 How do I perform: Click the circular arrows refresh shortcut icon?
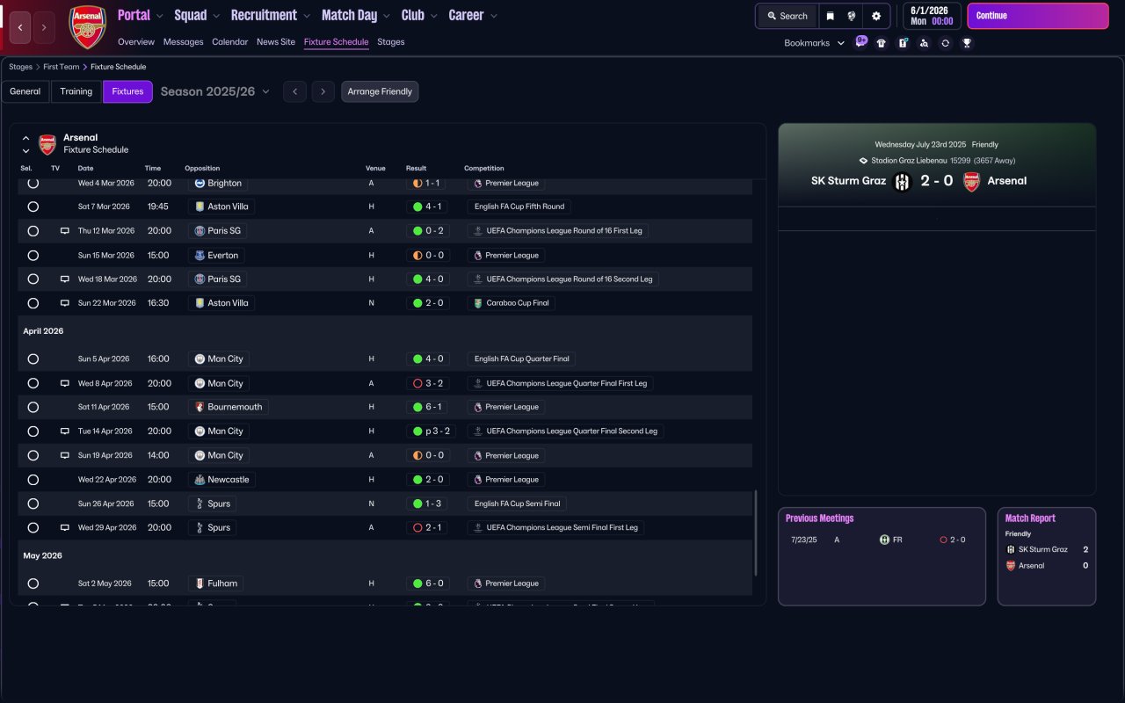coord(945,43)
